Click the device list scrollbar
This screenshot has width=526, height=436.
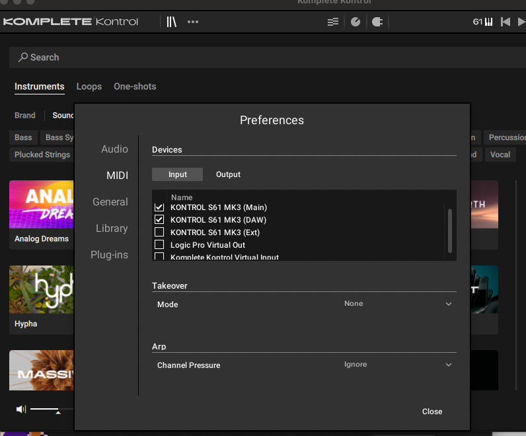point(449,231)
